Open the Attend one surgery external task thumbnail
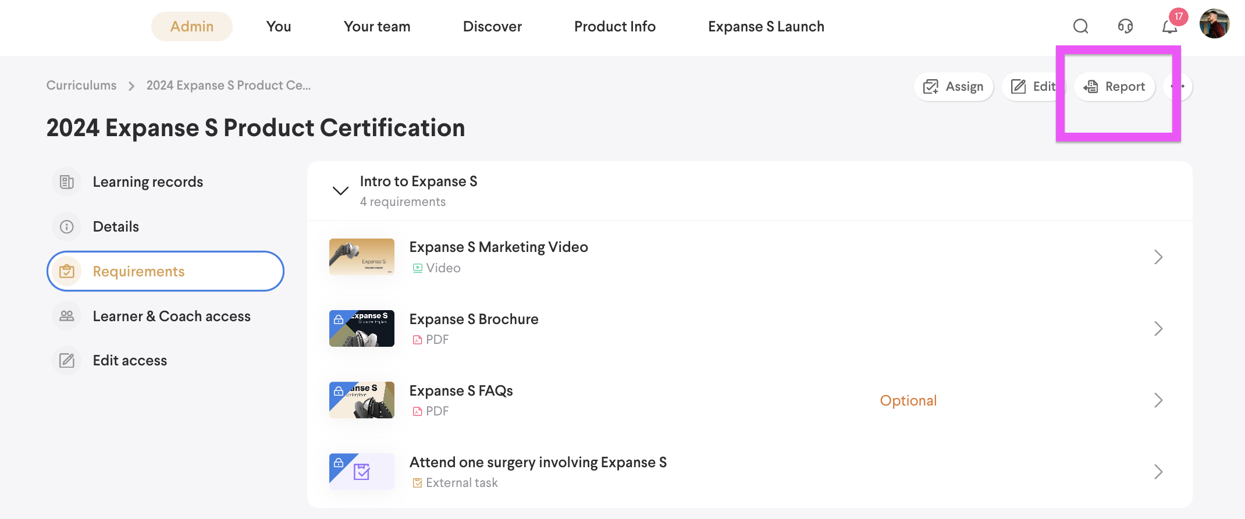The height and width of the screenshot is (519, 1245). (361, 471)
